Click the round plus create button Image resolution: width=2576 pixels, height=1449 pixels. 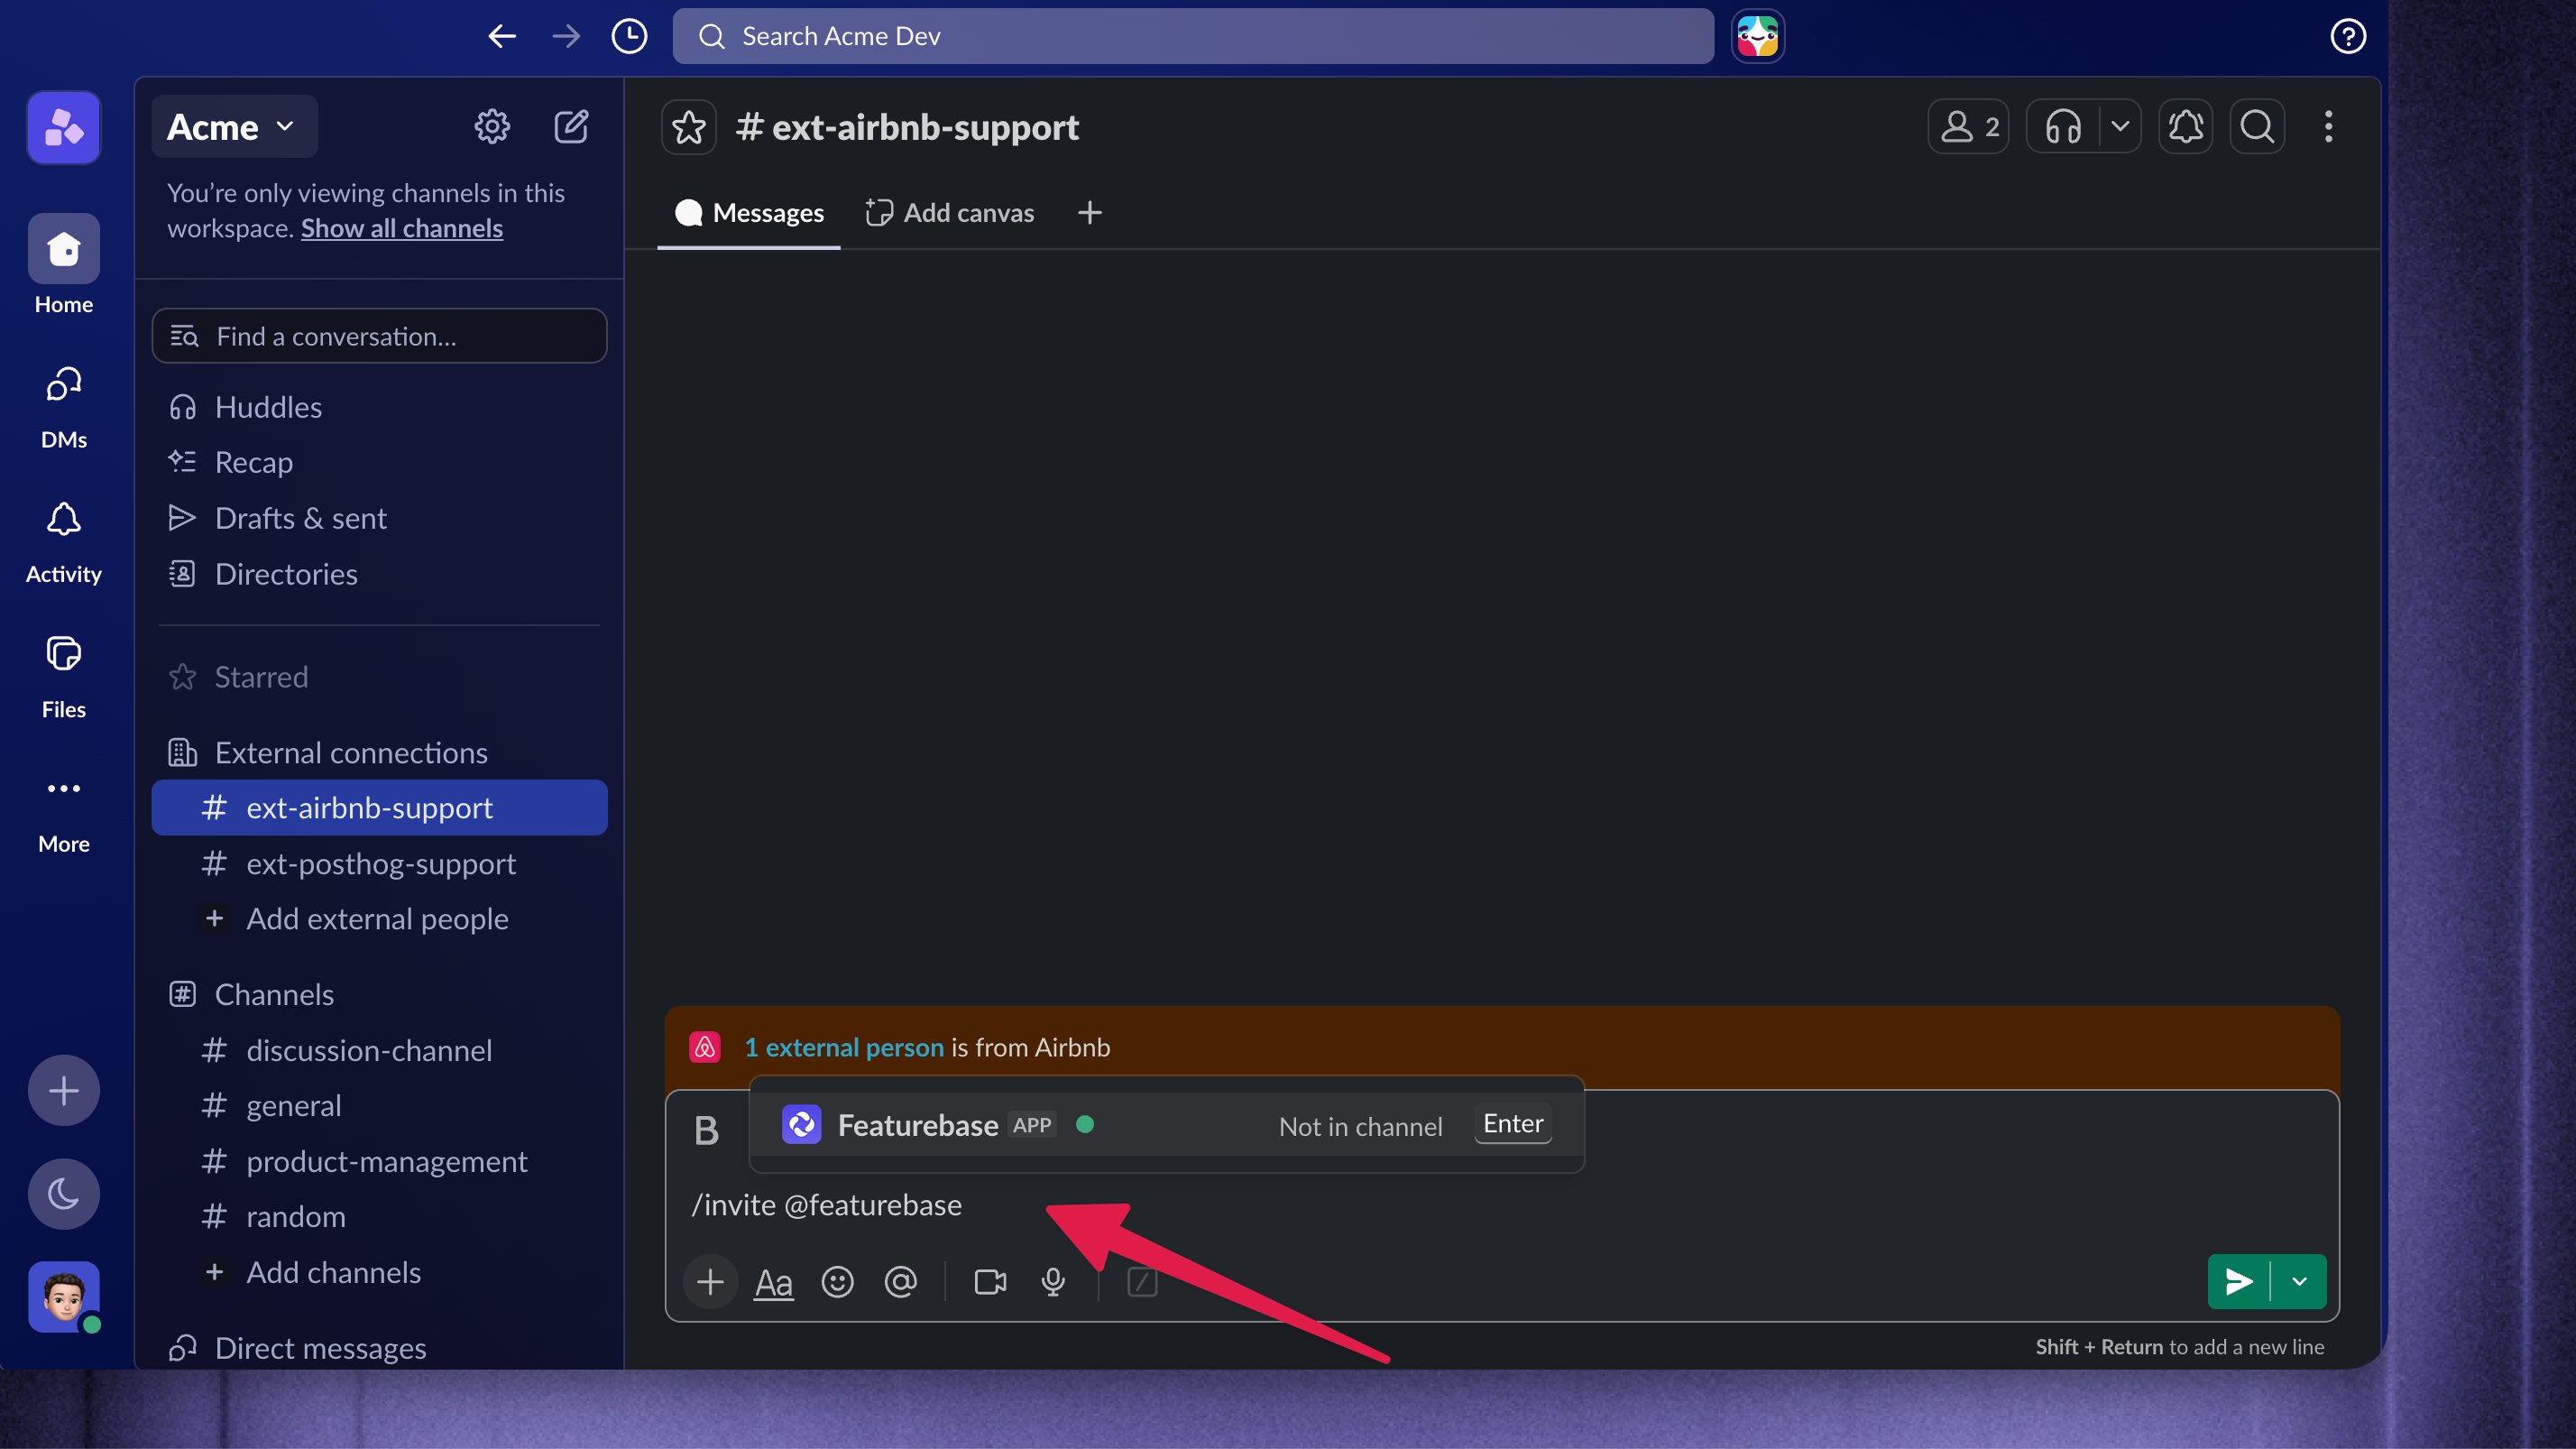(x=64, y=1090)
